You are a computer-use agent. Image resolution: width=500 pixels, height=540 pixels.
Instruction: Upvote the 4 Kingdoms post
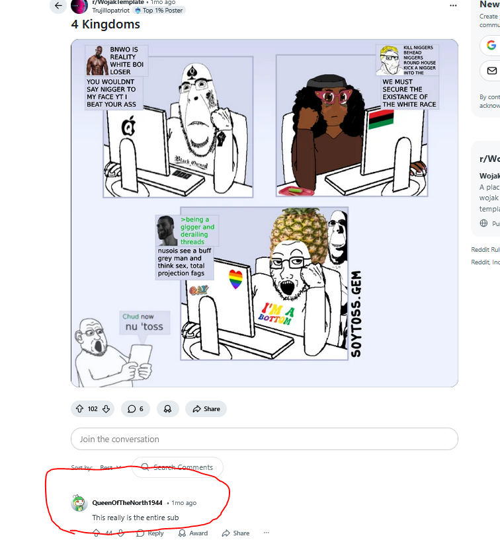pos(79,408)
